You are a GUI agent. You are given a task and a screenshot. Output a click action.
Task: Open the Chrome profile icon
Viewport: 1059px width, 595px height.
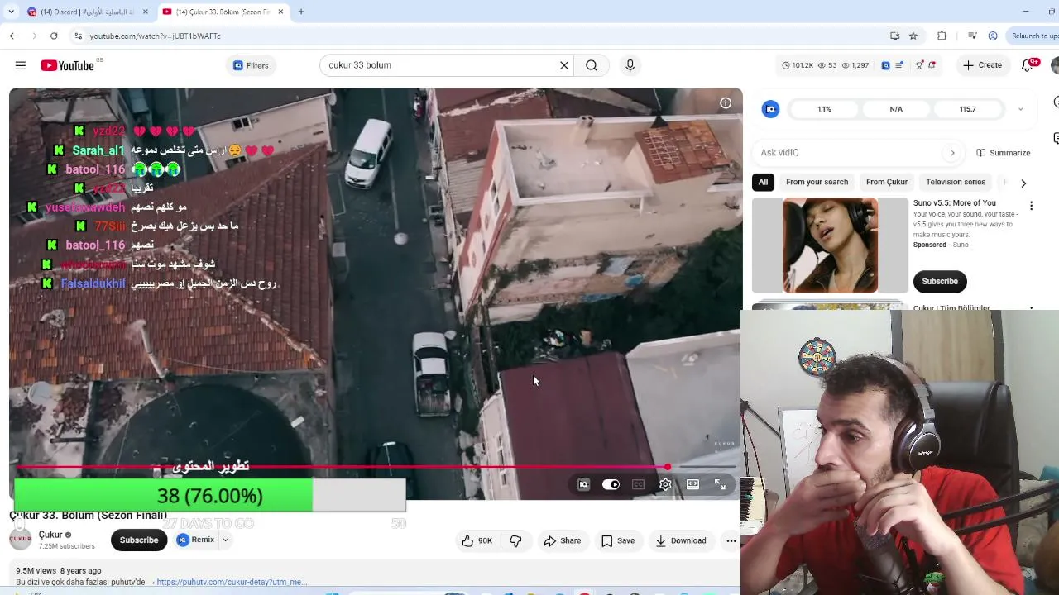(993, 36)
